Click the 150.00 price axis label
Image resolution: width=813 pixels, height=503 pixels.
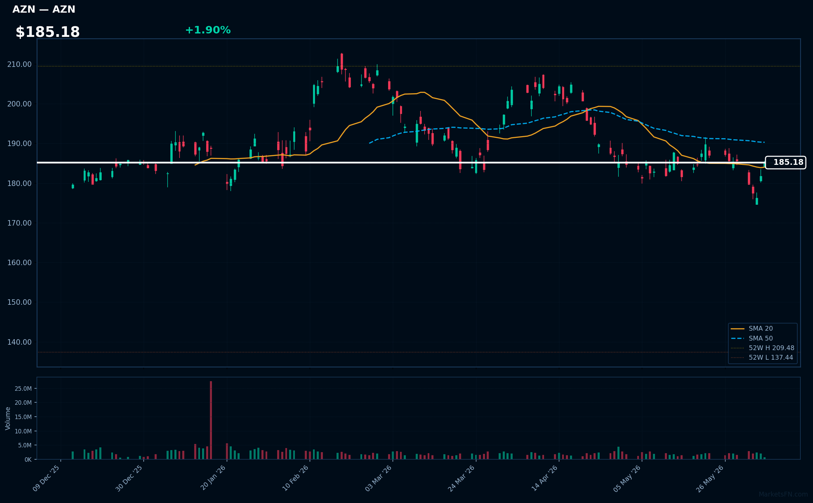coord(19,302)
